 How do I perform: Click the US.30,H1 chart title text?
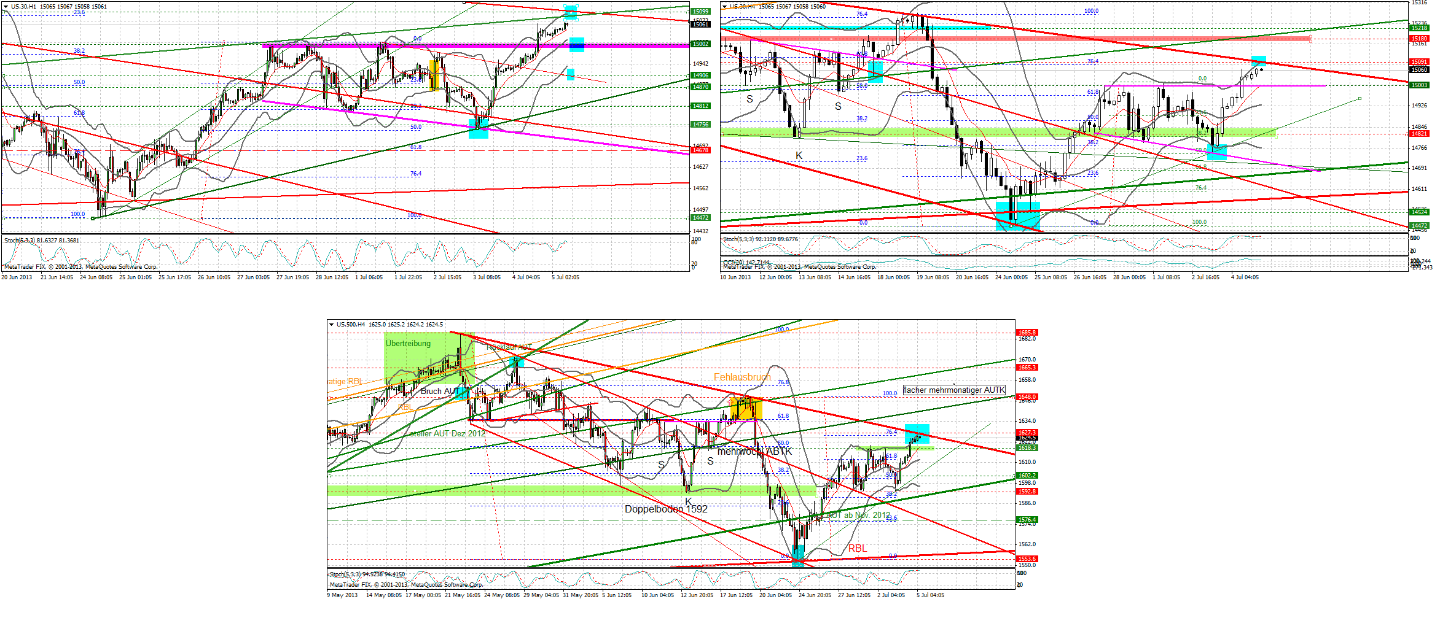click(59, 7)
